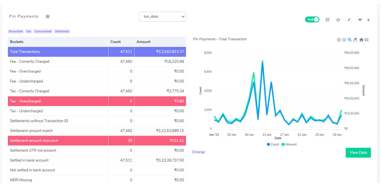Click the Enlarge link below the chart
Image resolution: width=381 pixels, height=189 pixels.
point(198,152)
